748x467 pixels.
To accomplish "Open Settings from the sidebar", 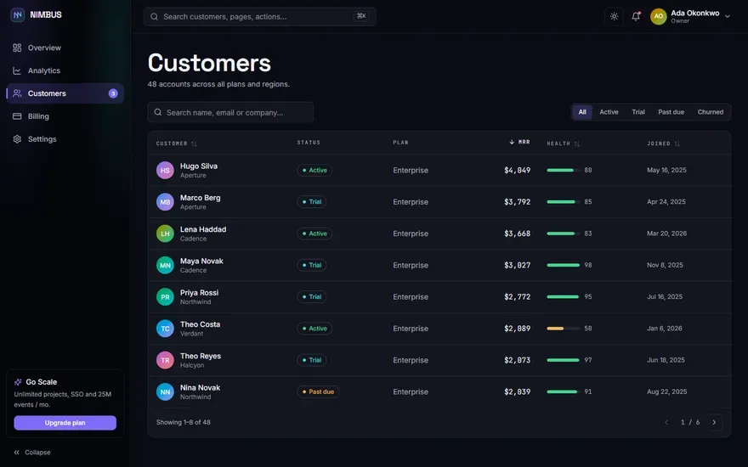I will pos(65,139).
